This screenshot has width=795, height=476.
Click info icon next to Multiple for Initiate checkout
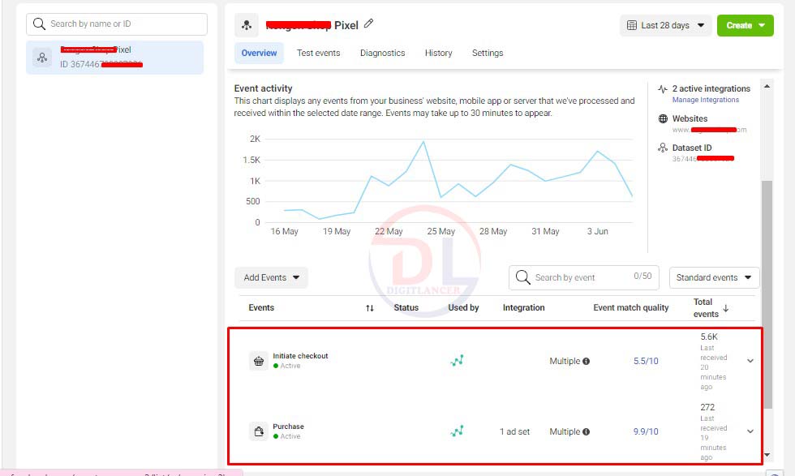[x=586, y=362]
